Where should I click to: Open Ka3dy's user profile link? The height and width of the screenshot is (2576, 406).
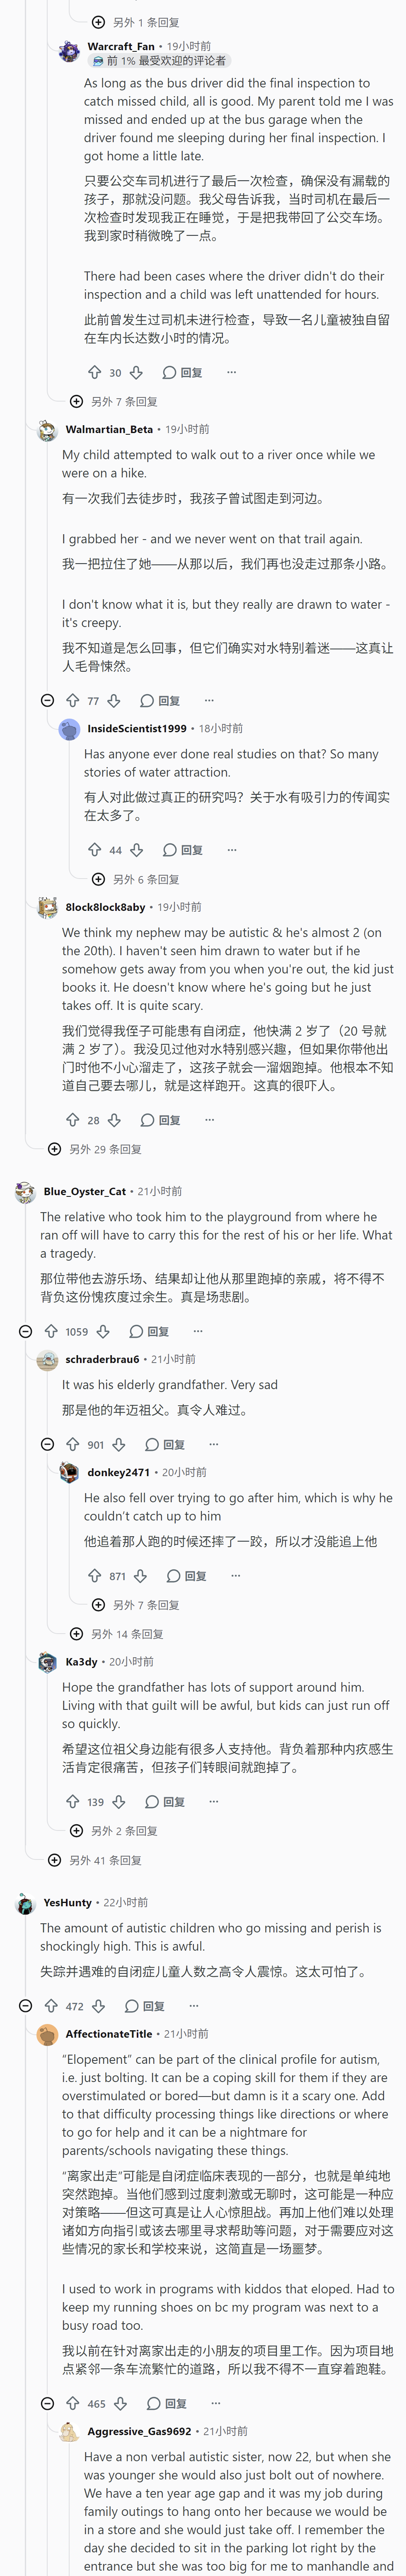point(81,1661)
